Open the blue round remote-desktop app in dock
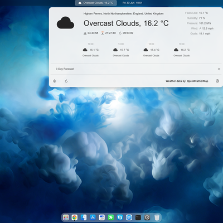The image size is (223, 223). tap(129, 217)
